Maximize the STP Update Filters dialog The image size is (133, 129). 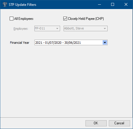click(x=113, y=4)
